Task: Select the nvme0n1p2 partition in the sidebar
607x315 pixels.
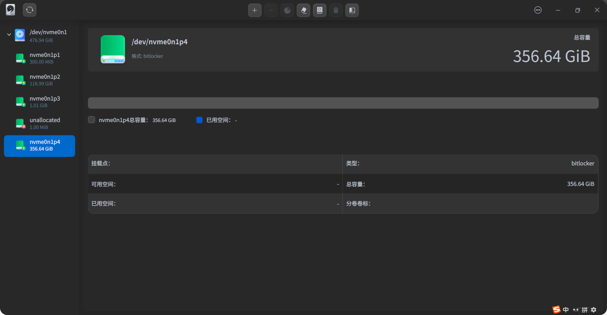Action: 39,80
